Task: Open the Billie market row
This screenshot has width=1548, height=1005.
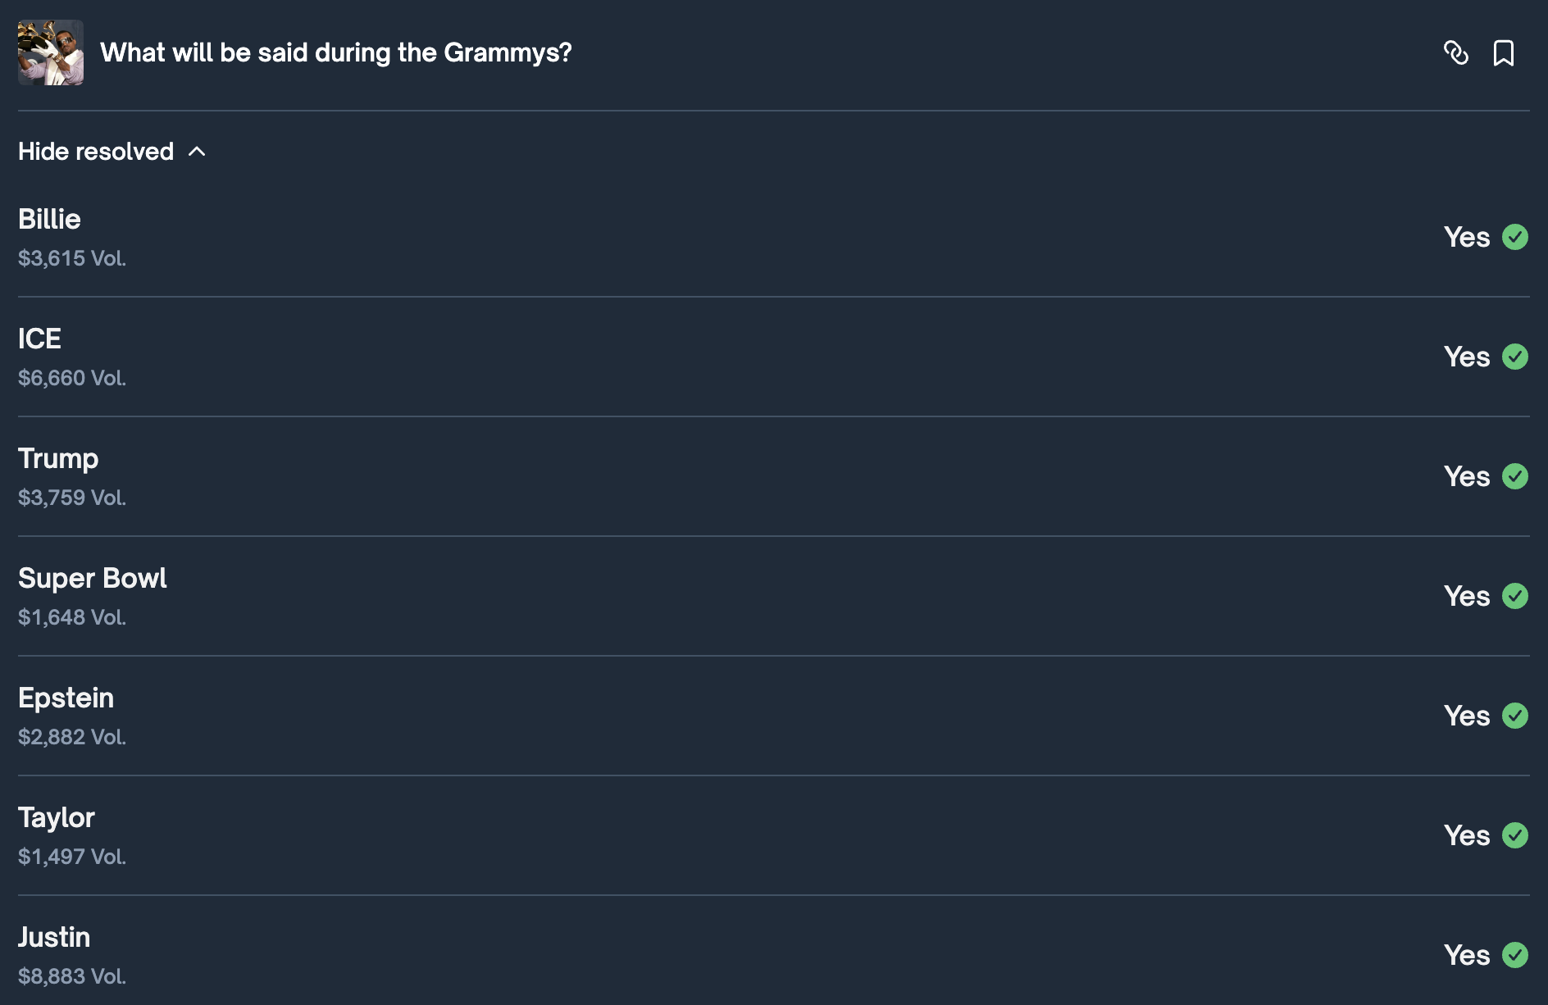Action: click(x=49, y=220)
